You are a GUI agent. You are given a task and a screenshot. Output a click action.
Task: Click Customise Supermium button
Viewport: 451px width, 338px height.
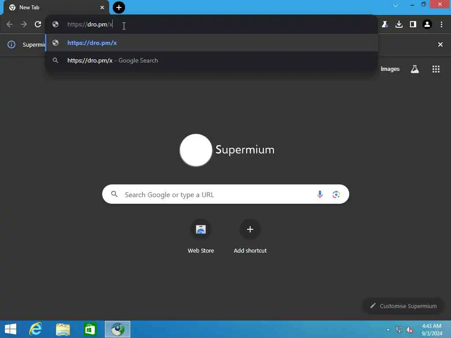(x=403, y=306)
